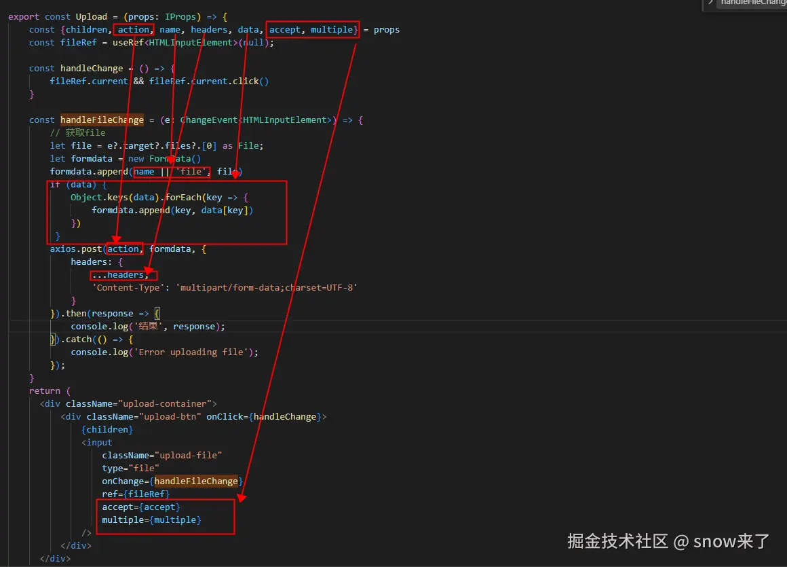This screenshot has height=567, width=787.
Task: Click the 'upload-btn' className string
Action: 170,417
